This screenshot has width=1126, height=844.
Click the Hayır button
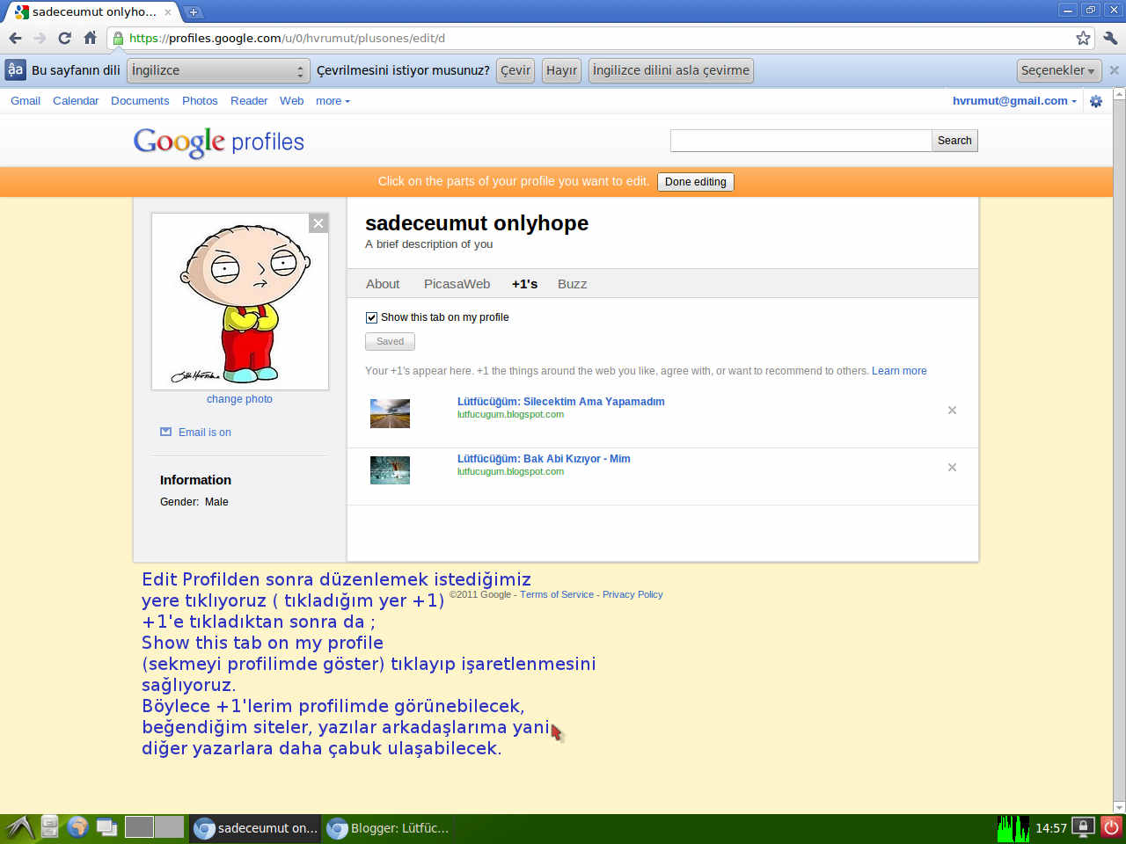pyautogui.click(x=561, y=70)
